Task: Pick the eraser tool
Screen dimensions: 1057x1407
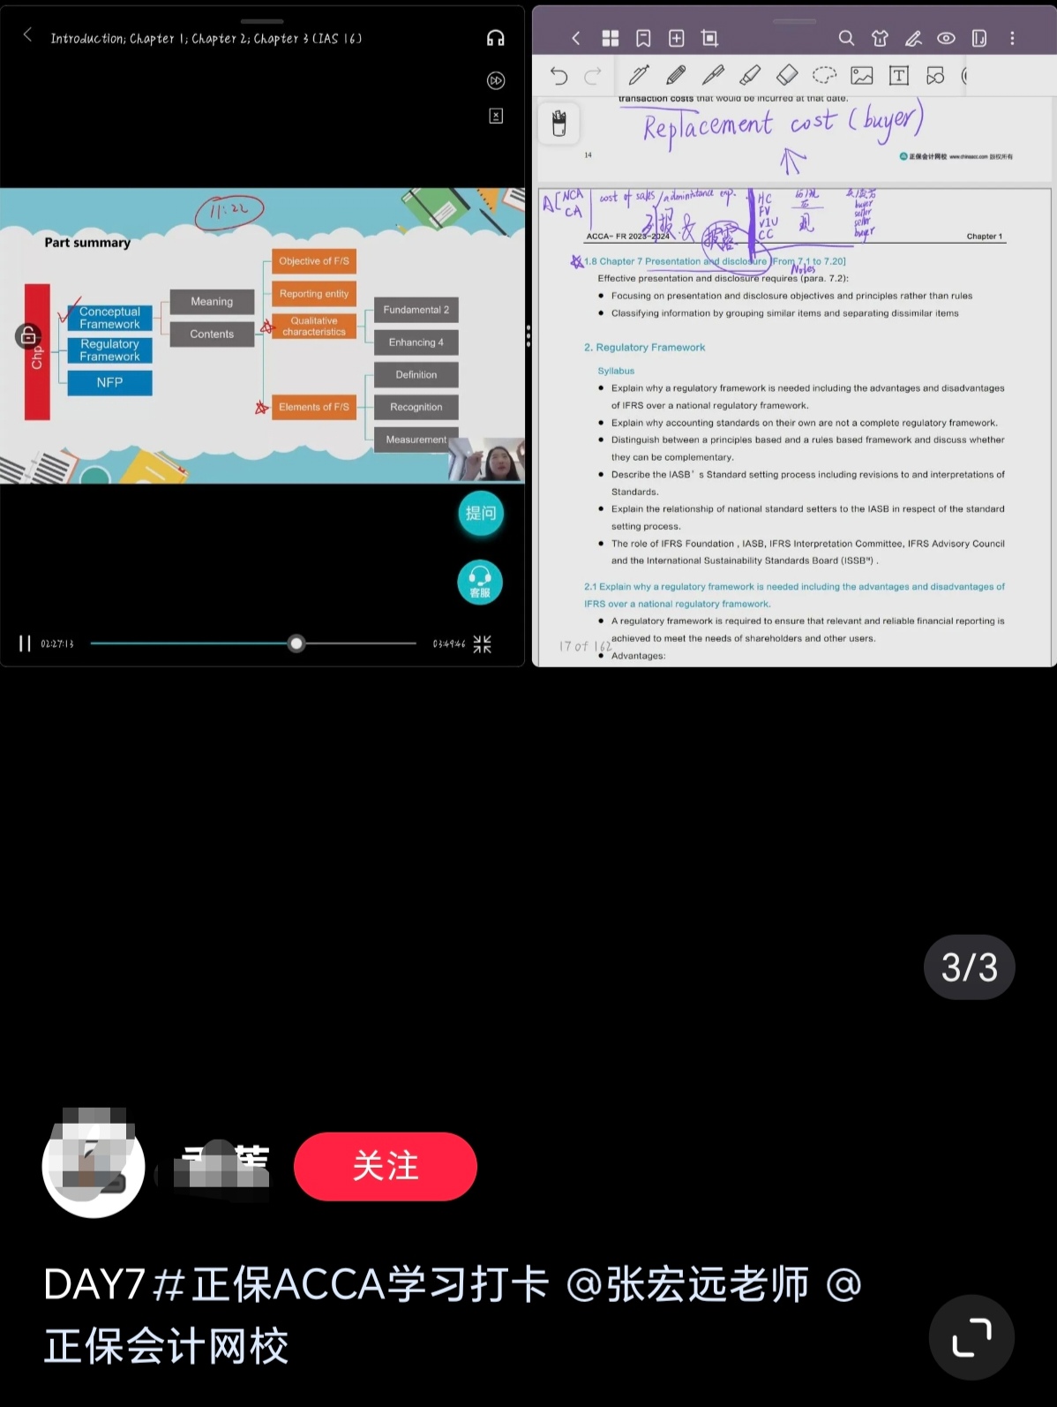Action: click(x=787, y=76)
